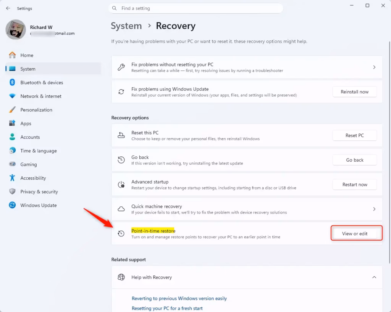This screenshot has height=312, width=391.
Task: Click the wrench icon for Fix problems
Action: point(121,67)
